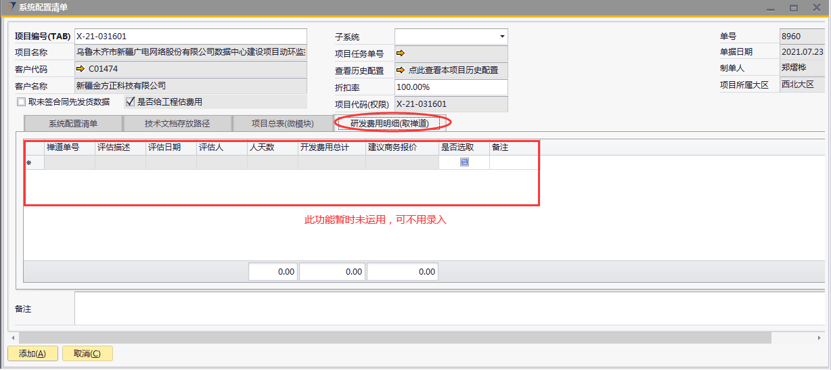Click the orange arrow beside customer code C01474
This screenshot has width=831, height=370.
(81, 69)
